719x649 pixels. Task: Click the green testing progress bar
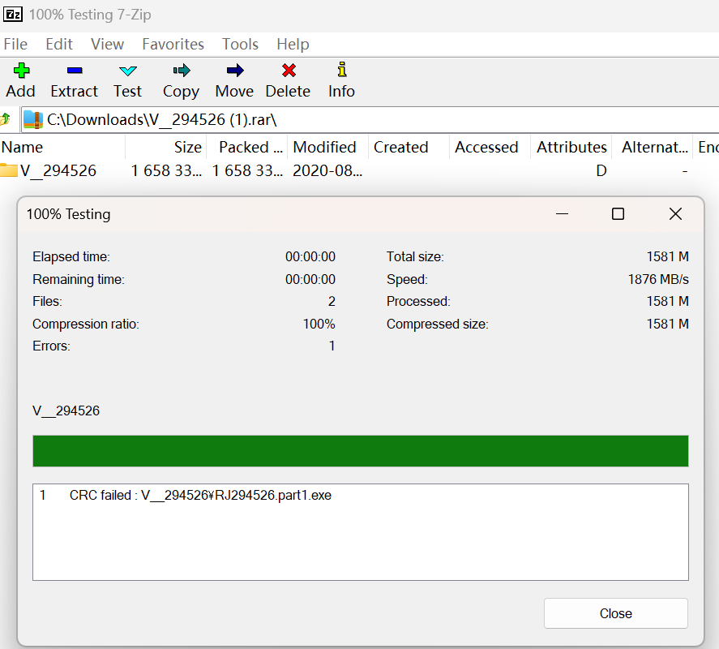point(360,451)
